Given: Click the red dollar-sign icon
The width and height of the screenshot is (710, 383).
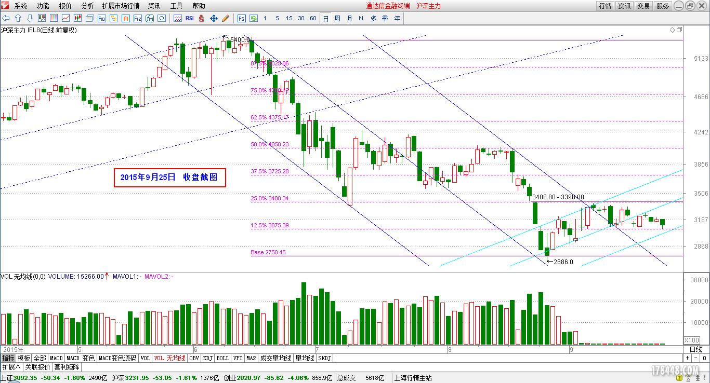Looking at the screenshot, I should point(201,18).
